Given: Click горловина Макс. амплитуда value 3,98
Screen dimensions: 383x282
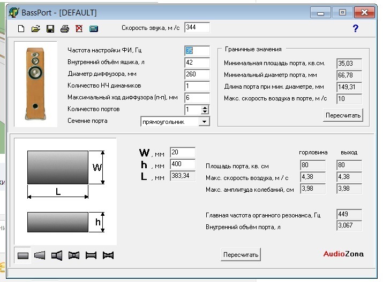Looking at the screenshot, I should [313, 189].
